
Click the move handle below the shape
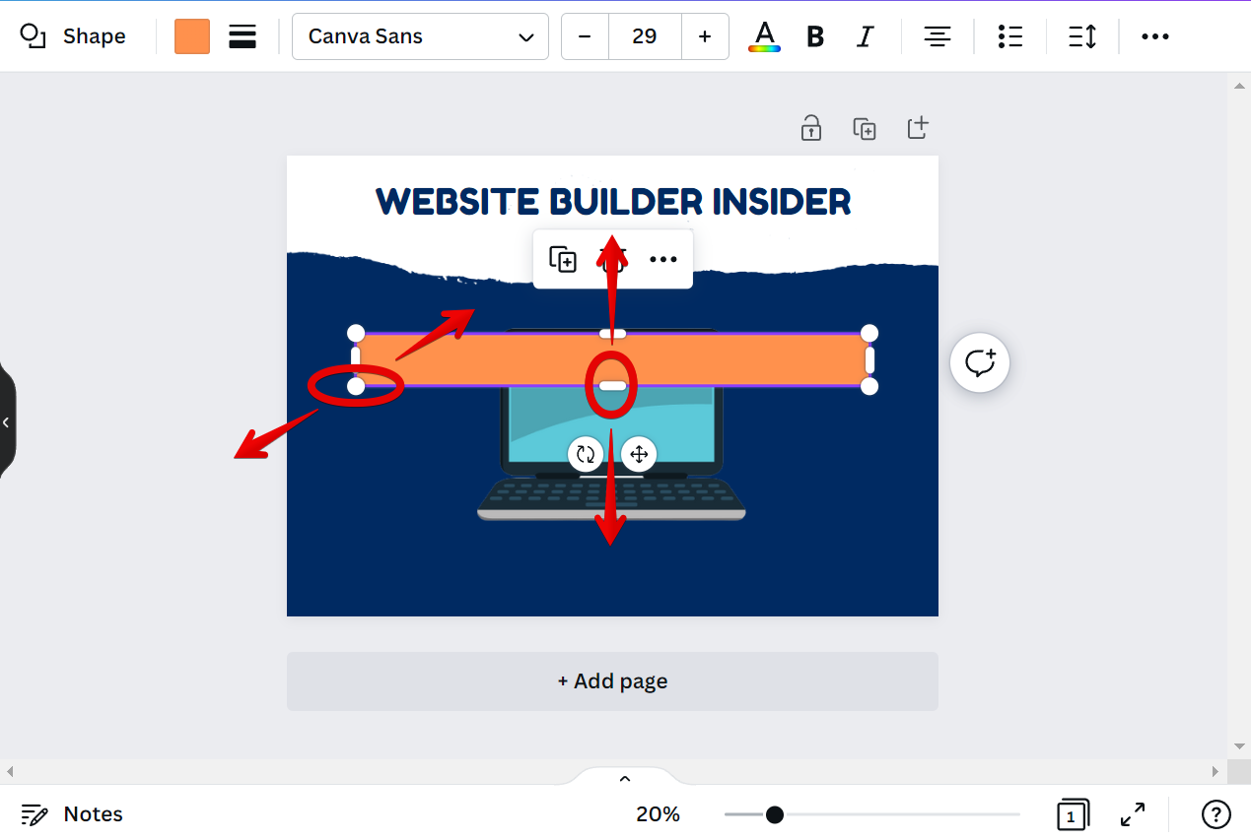tap(639, 454)
